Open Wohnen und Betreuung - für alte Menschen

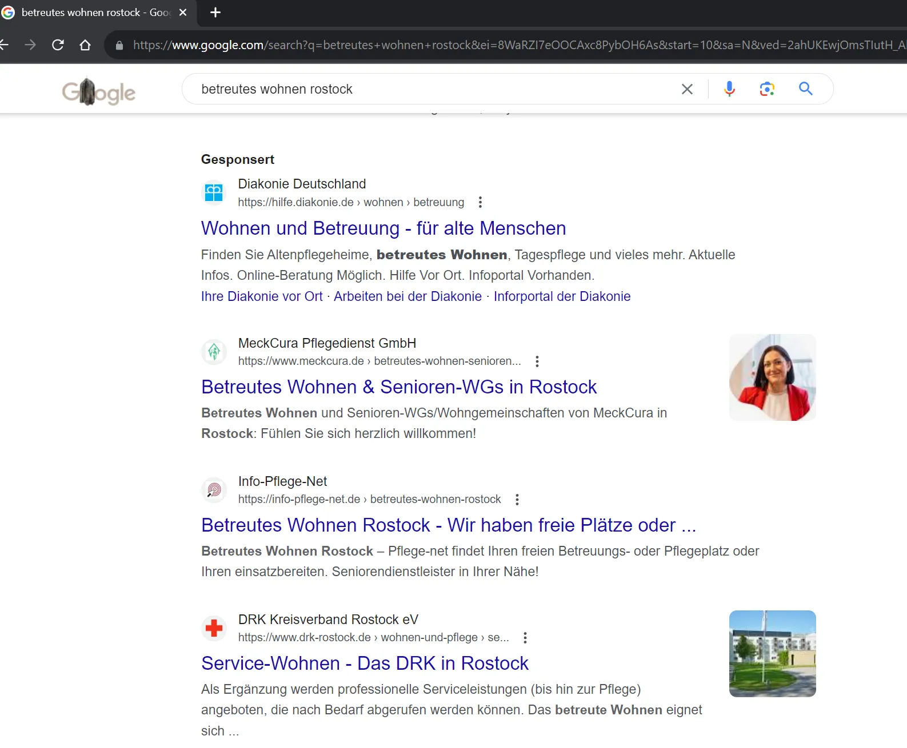(x=383, y=228)
